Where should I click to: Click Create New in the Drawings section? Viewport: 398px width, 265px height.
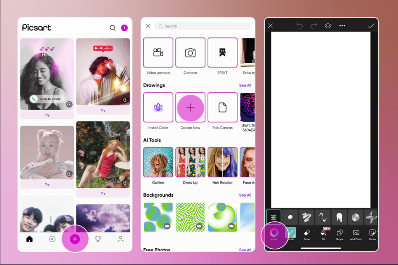(x=190, y=107)
